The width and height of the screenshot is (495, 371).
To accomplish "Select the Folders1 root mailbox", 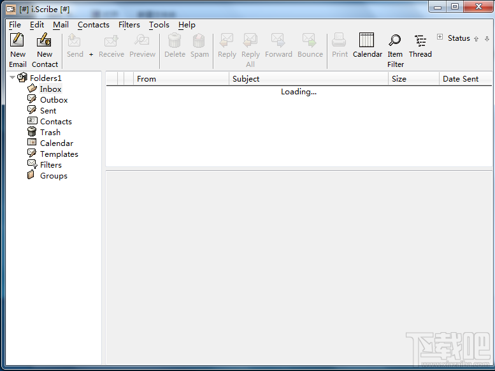I will [45, 78].
